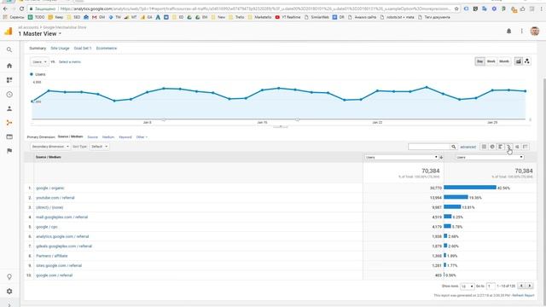The height and width of the screenshot is (307, 546).
Task: Click the Go to page number field
Action: (491, 287)
